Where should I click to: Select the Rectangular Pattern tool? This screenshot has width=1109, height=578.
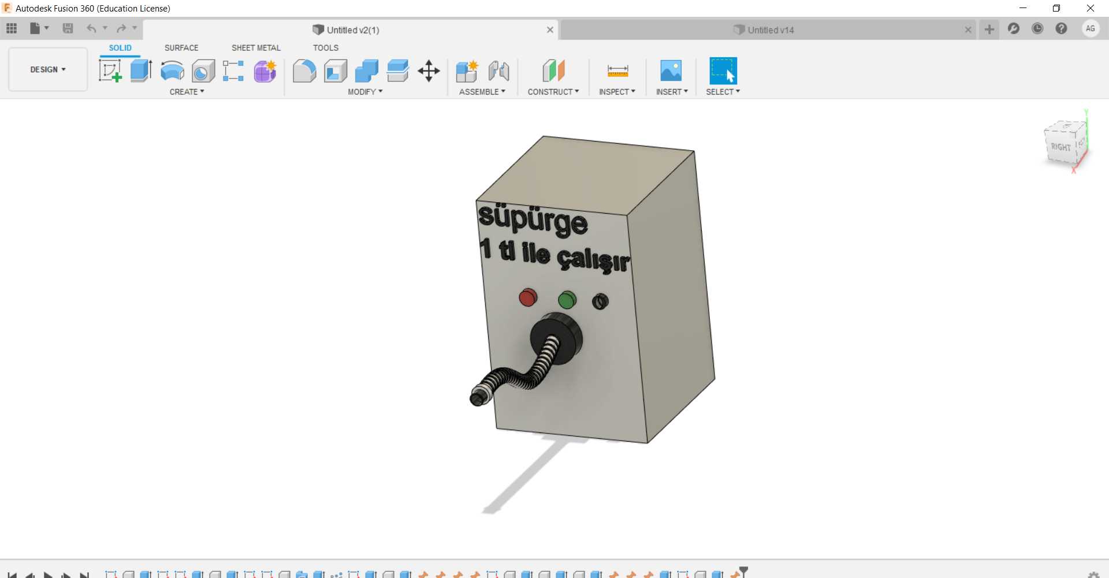(233, 71)
